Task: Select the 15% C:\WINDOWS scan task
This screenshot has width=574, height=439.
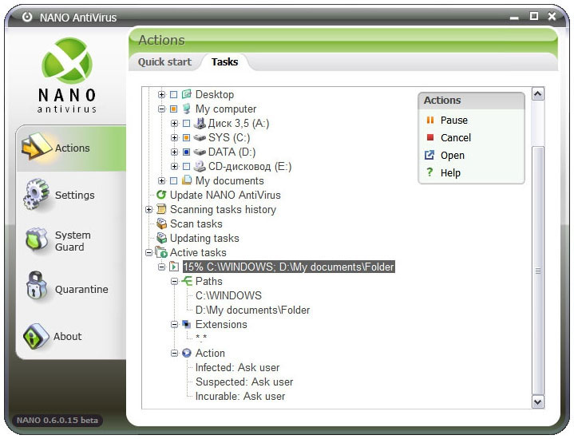Action: 288,267
